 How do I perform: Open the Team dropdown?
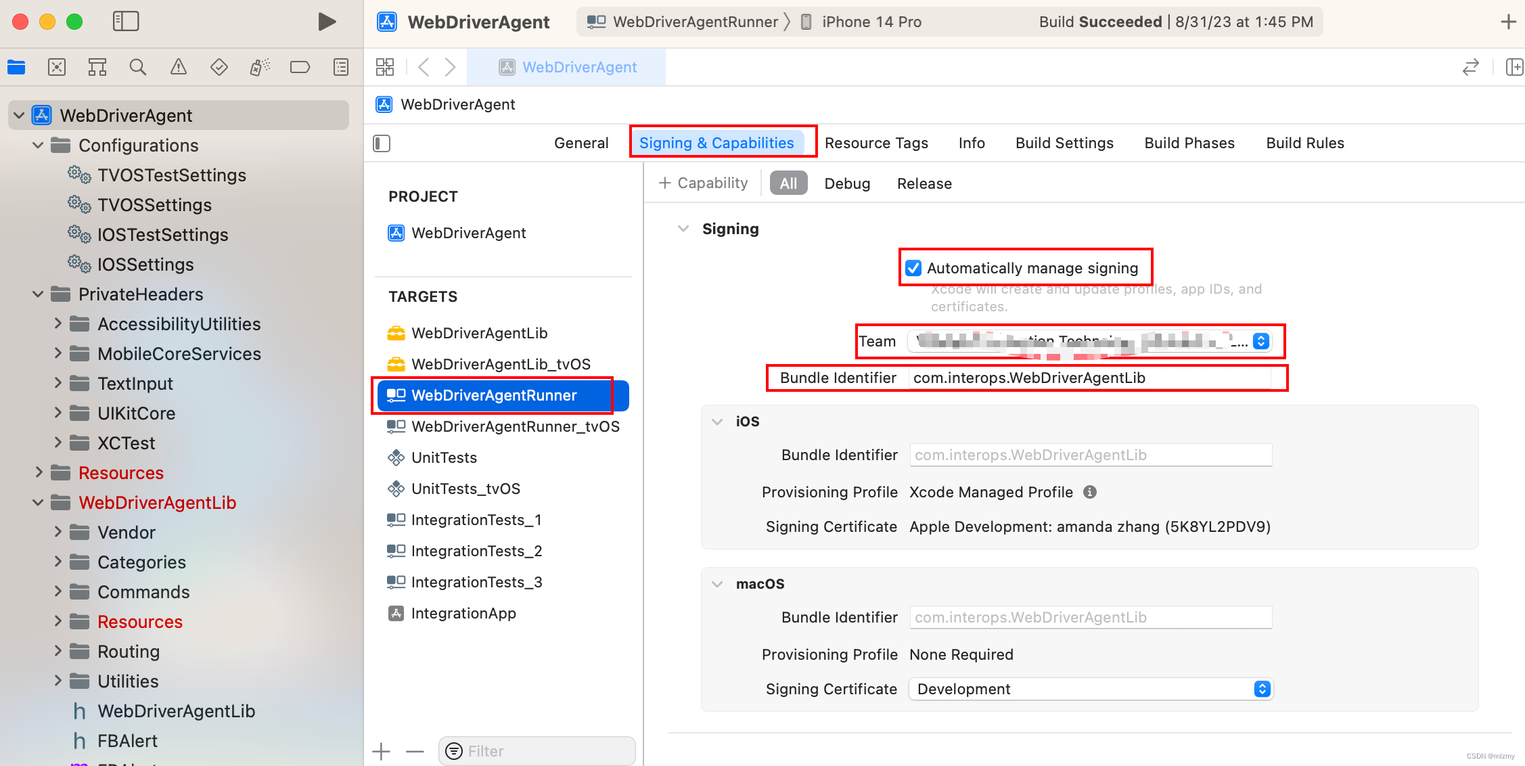(1089, 341)
